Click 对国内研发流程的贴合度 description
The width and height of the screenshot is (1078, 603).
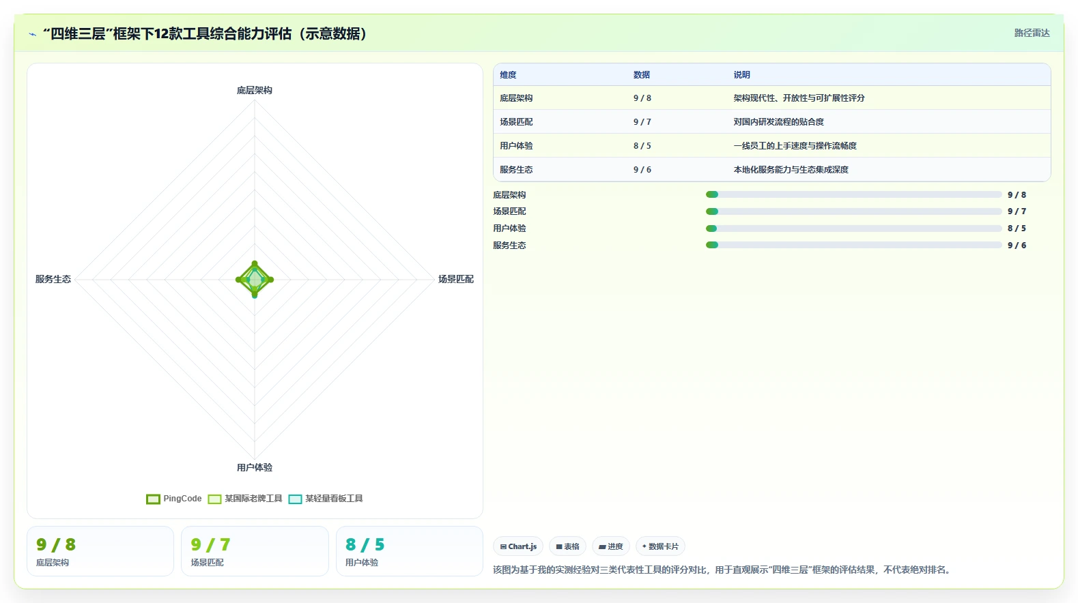(x=779, y=122)
